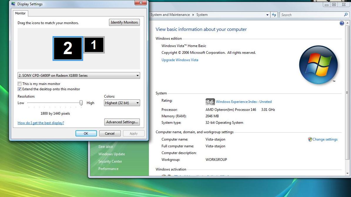Click the 'Change settings' link
This screenshot has width=351, height=197.
pyautogui.click(x=325, y=139)
